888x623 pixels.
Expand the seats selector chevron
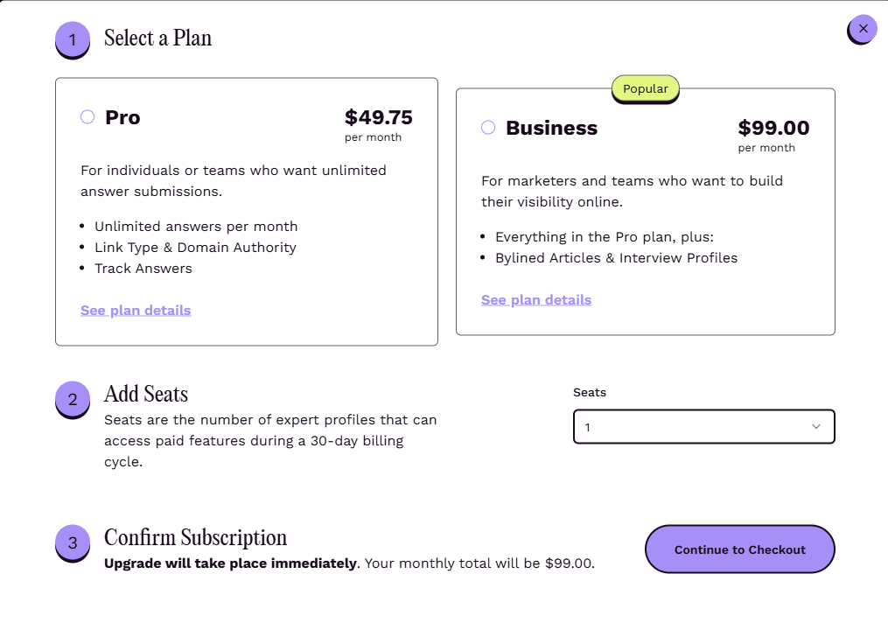click(815, 426)
